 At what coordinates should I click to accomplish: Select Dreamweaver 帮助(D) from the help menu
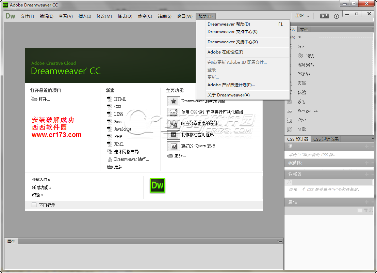(243, 24)
